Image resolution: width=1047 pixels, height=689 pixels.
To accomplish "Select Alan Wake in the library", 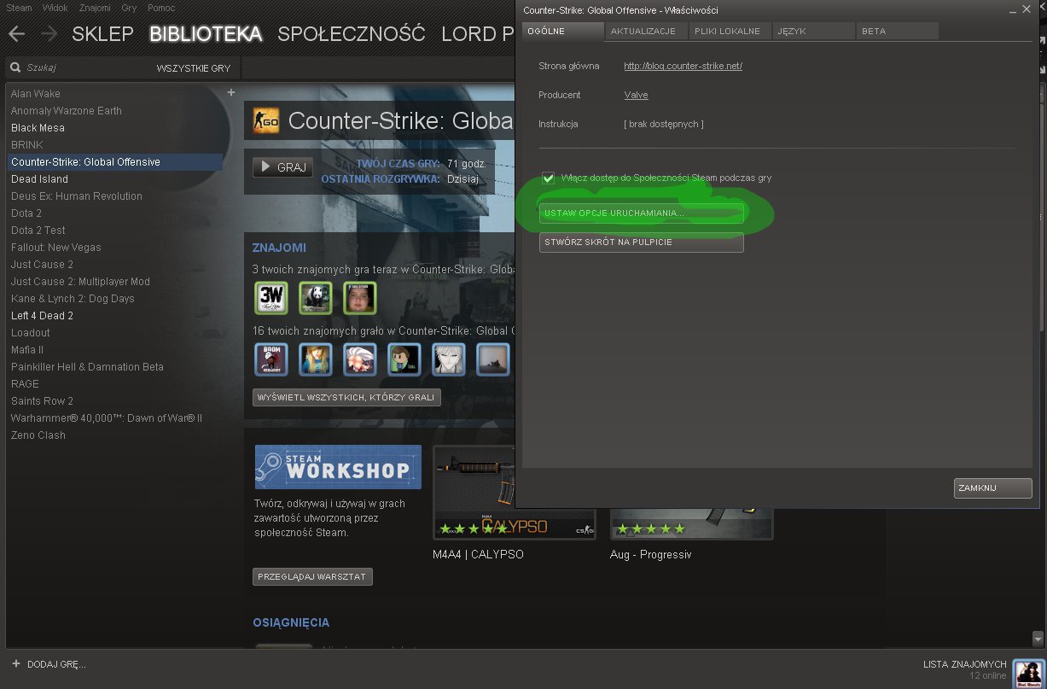I will 36,94.
